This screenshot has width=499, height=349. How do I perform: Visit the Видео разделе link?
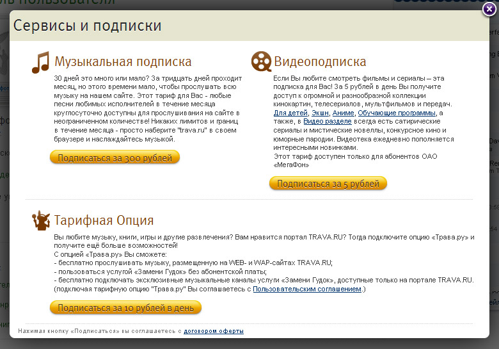[x=327, y=121]
